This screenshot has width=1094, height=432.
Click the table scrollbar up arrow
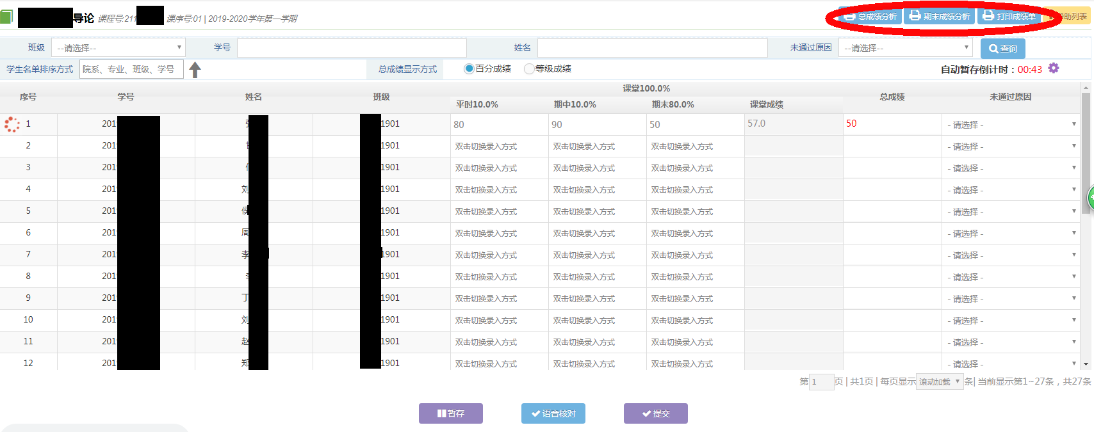(x=1086, y=87)
